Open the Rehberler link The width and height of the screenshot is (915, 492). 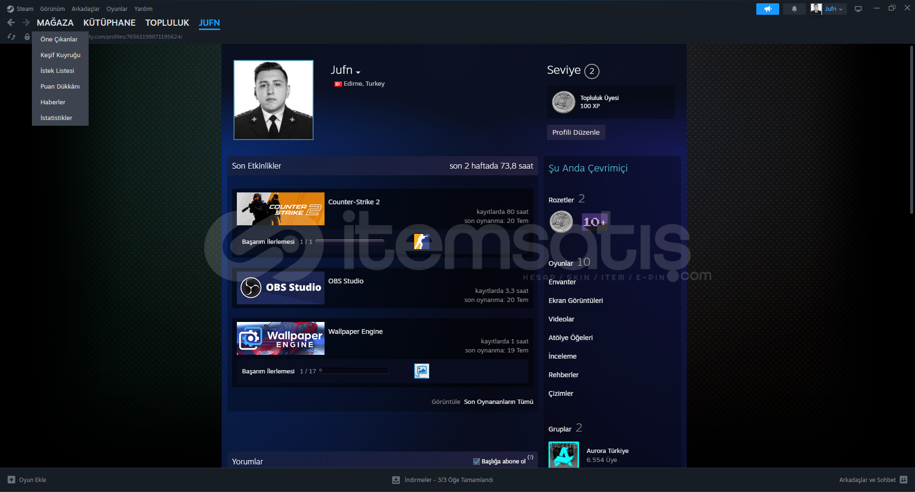point(563,375)
